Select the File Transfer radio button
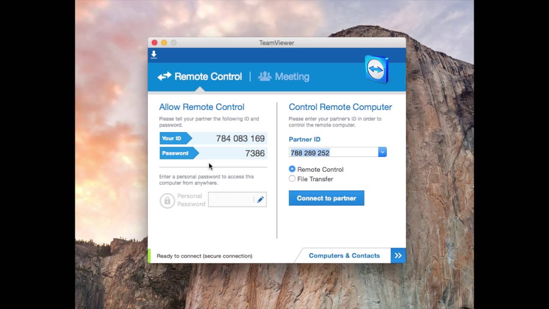This screenshot has height=309, width=549. point(292,179)
